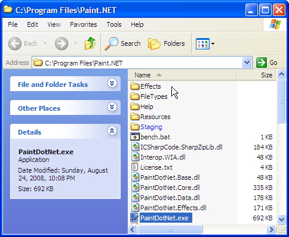Click the PaintDotNet.exe application icon
The image size is (289, 237).
coord(134,218)
